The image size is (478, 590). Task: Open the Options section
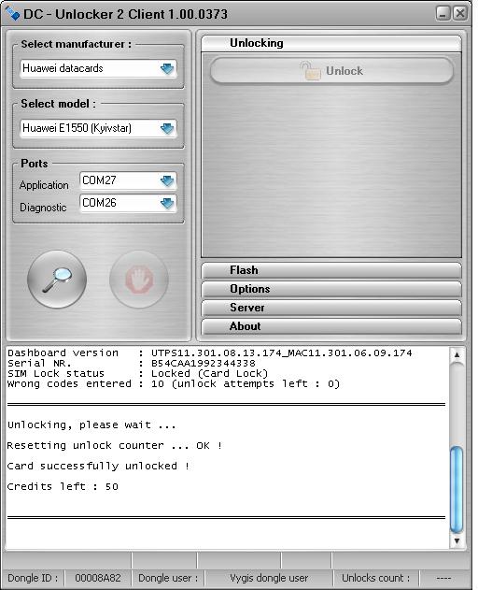pyautogui.click(x=331, y=289)
